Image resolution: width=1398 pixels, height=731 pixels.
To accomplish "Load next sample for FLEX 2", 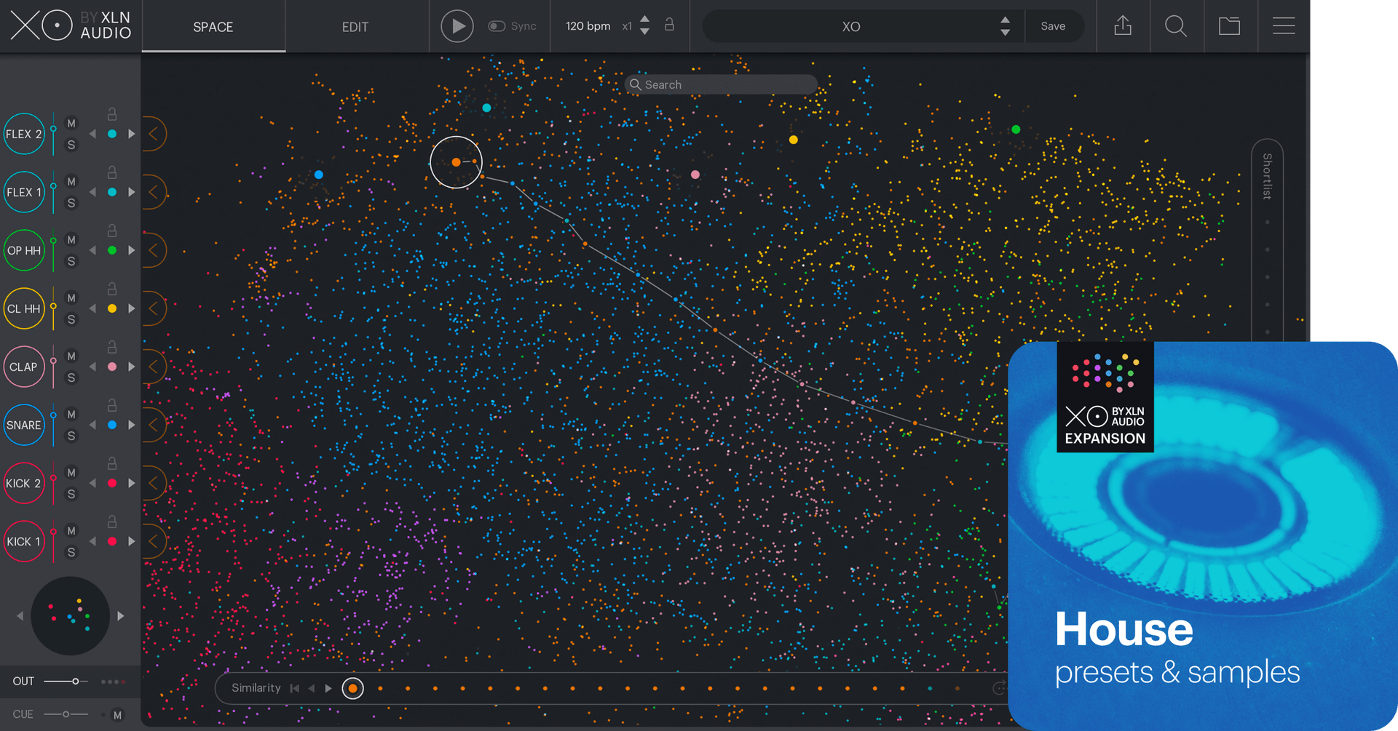I will (131, 134).
